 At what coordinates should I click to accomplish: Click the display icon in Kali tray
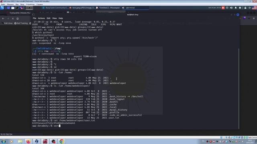click(x=227, y=8)
